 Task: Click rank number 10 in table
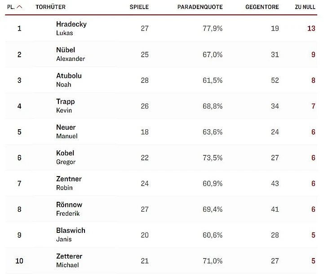(x=19, y=261)
